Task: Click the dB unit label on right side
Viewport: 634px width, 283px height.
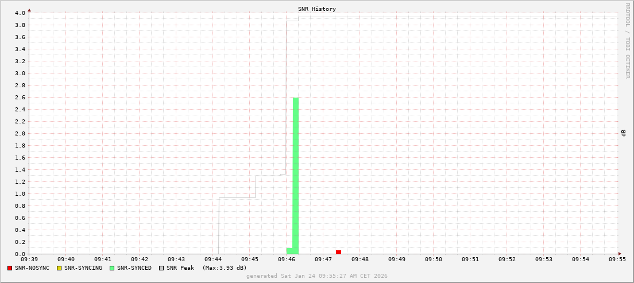Action: 623,133
